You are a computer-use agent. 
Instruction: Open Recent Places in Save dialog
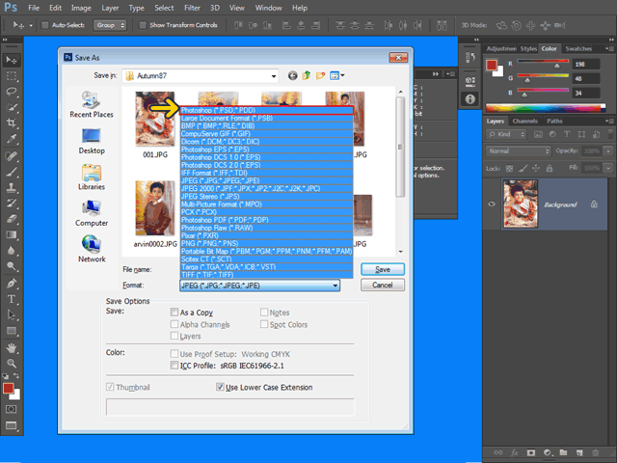[92, 104]
